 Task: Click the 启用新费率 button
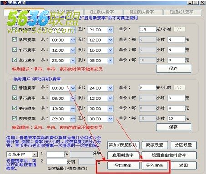pos(123,155)
